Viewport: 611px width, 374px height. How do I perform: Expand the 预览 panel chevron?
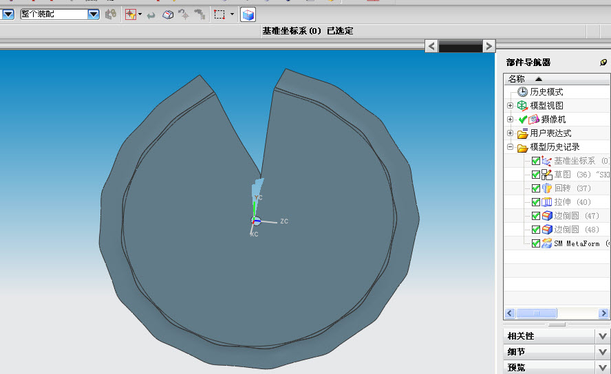point(603,367)
